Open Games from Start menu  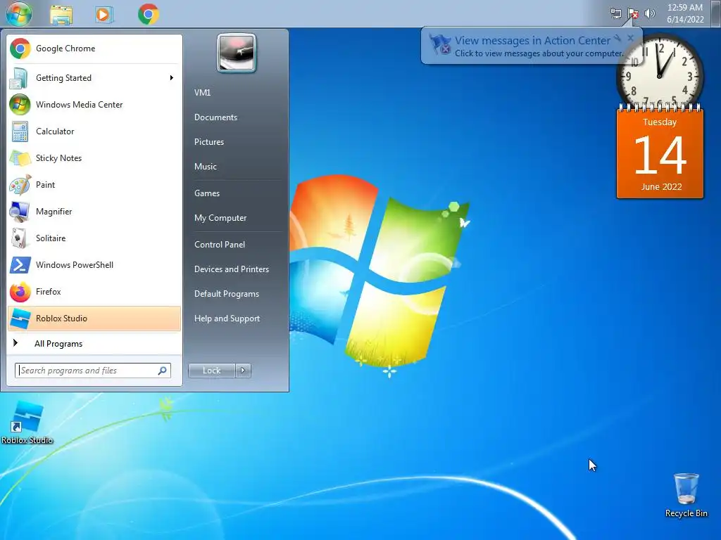click(207, 193)
